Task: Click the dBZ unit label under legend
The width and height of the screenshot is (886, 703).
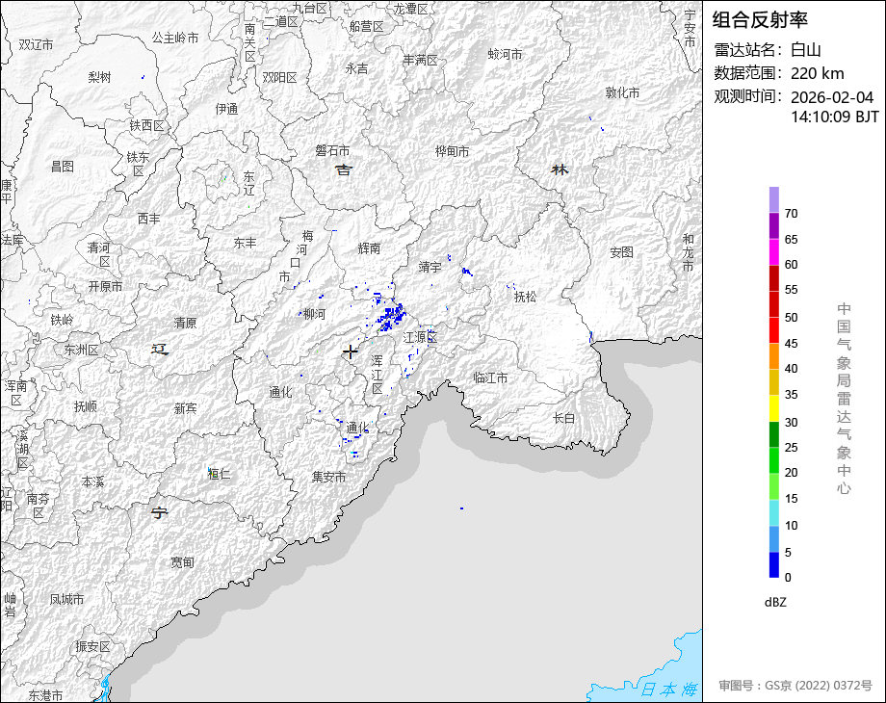Action: pyautogui.click(x=776, y=602)
